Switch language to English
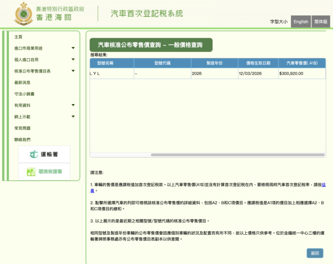The image size is (333, 264). [301, 22]
